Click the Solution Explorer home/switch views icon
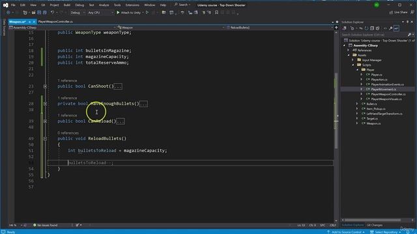Screen dimensions: 417x234 coord(345,29)
